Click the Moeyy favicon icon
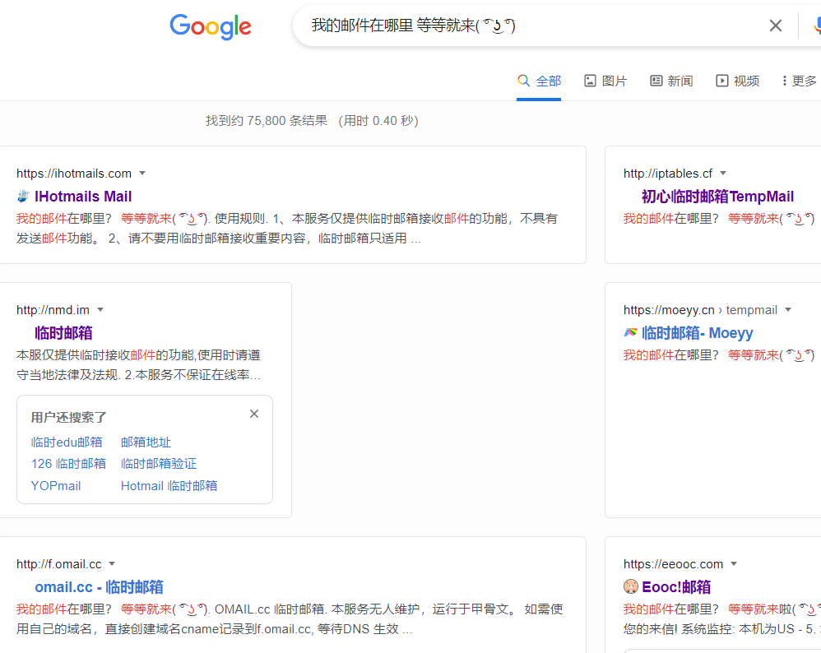821x653 pixels. (630, 332)
